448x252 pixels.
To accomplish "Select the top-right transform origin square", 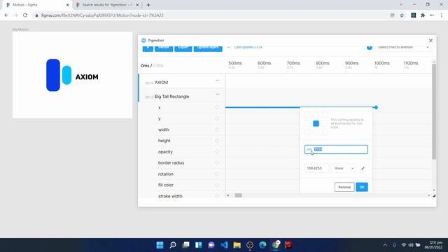I will (325, 115).
